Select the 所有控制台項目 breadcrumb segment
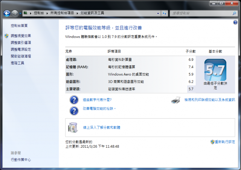The image size is (241, 170). (x=62, y=13)
